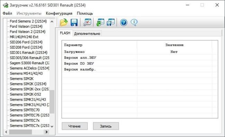Select Siemens SIMTEC7x entry without J2534
The width and height of the screenshot is (225, 137).
pyautogui.click(x=25, y=120)
